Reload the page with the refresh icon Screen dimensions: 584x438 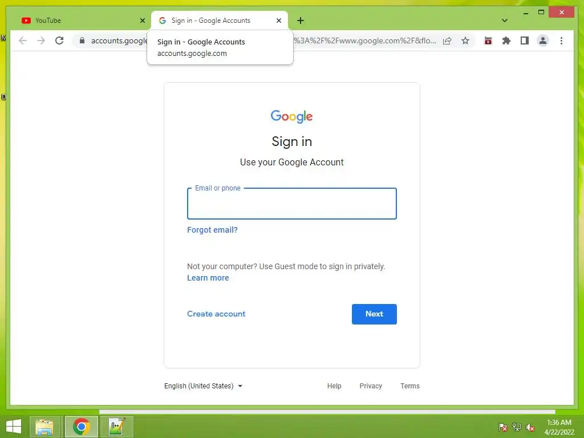click(x=59, y=40)
